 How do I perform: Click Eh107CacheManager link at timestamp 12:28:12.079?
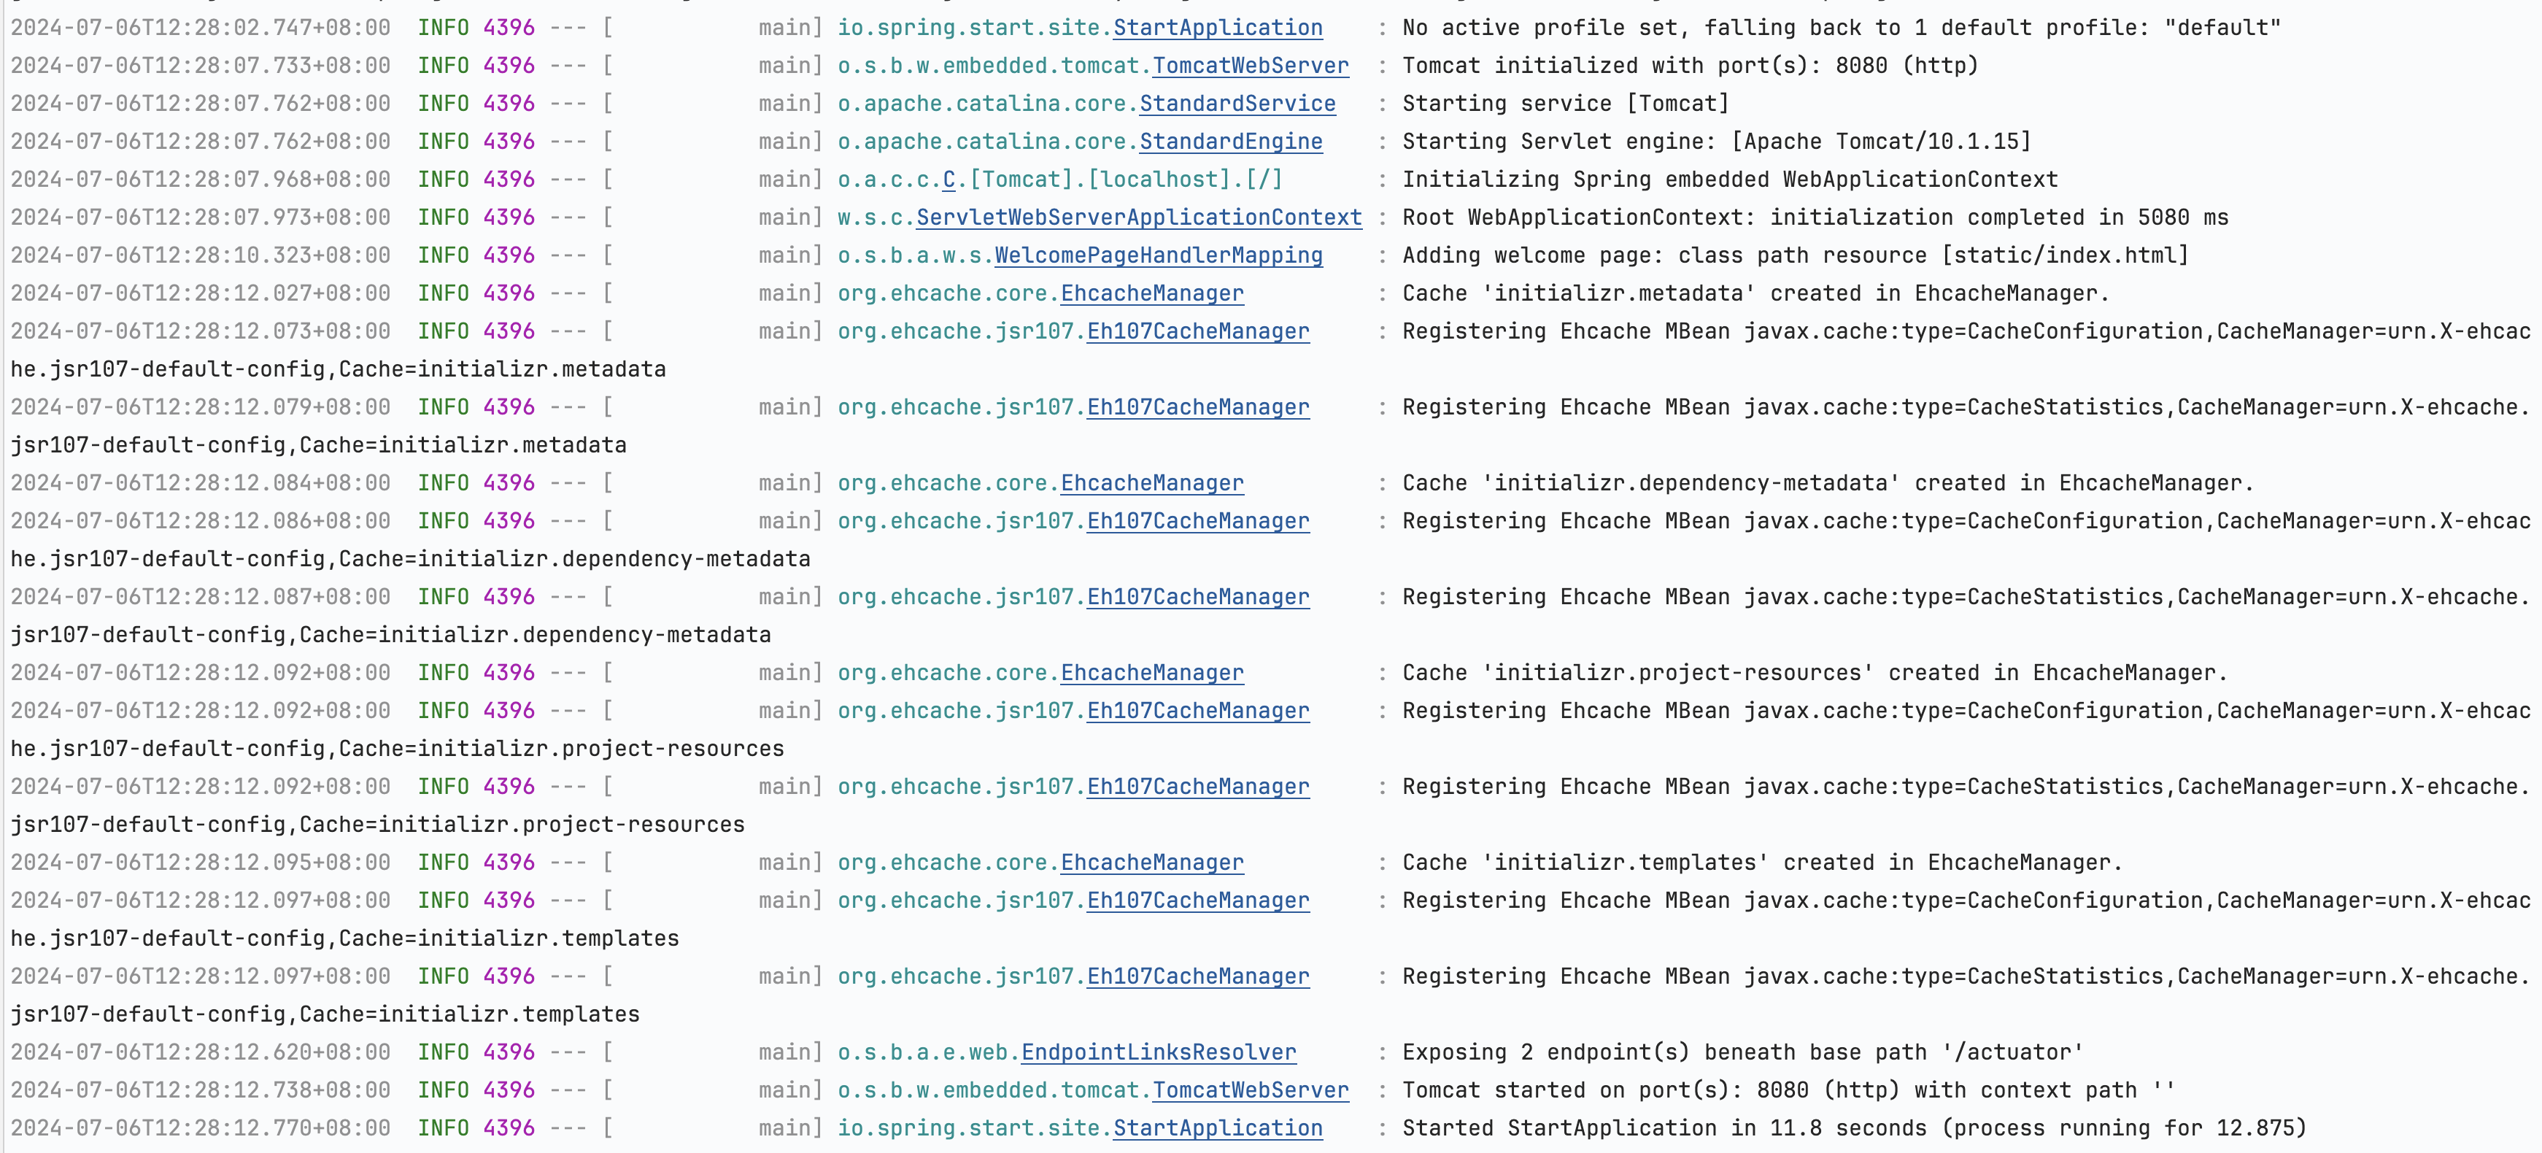[1197, 406]
